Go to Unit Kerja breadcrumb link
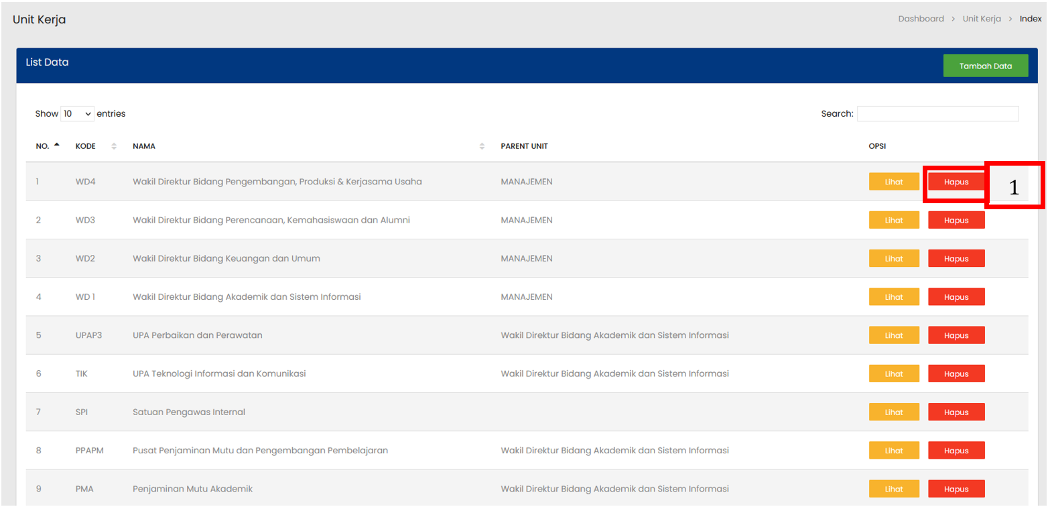1048x511 pixels. (x=981, y=19)
